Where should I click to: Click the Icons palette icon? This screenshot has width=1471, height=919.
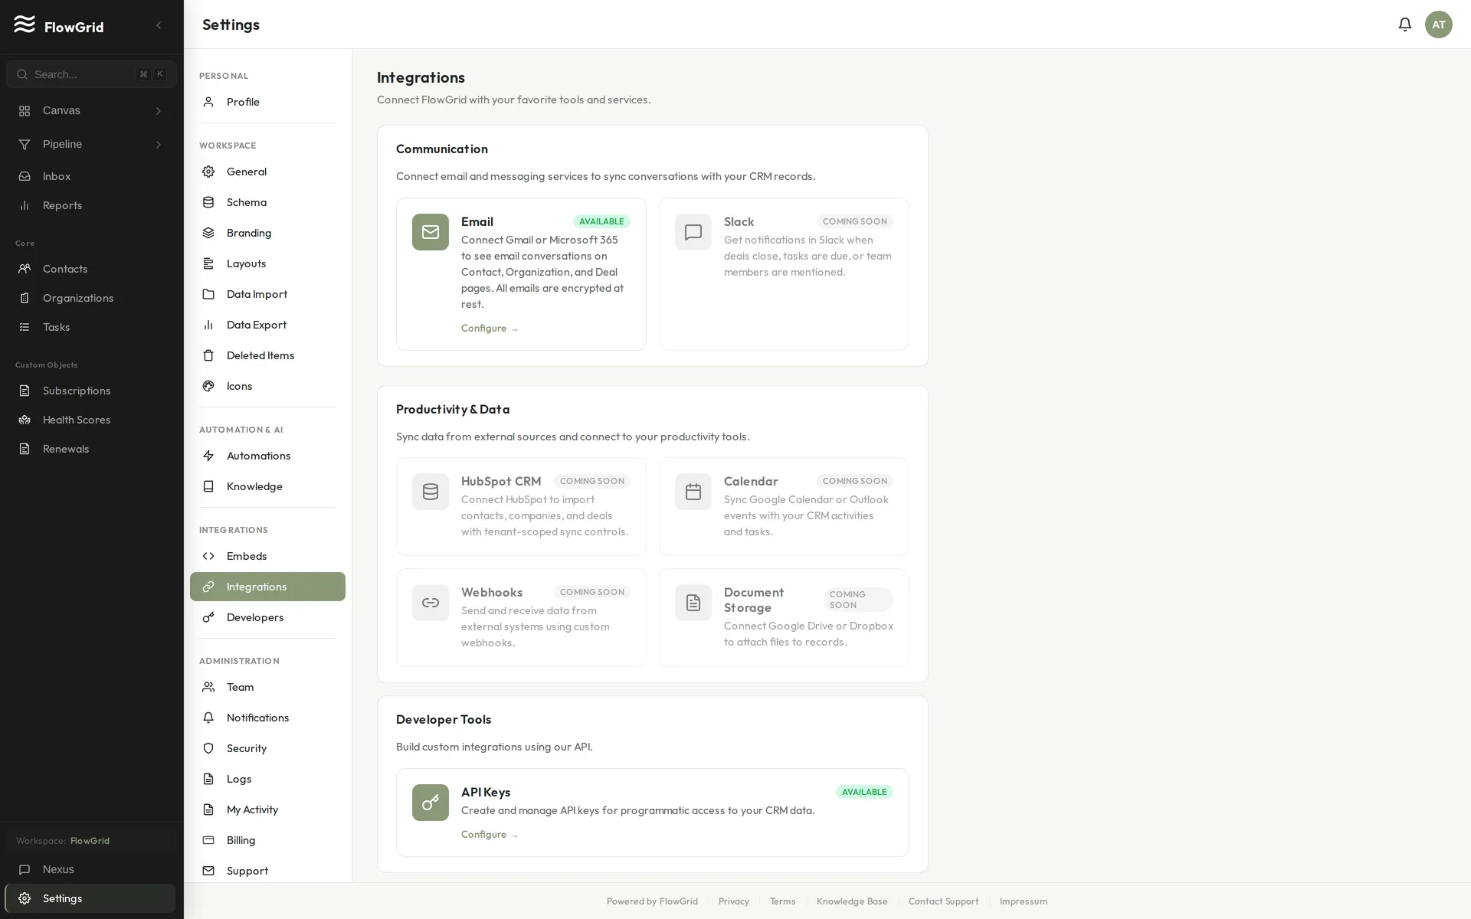click(208, 386)
